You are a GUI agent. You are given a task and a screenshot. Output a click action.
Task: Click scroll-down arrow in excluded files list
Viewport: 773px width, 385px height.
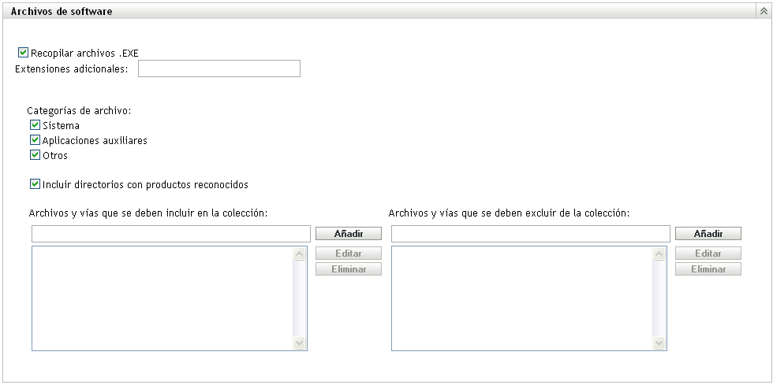(x=659, y=342)
